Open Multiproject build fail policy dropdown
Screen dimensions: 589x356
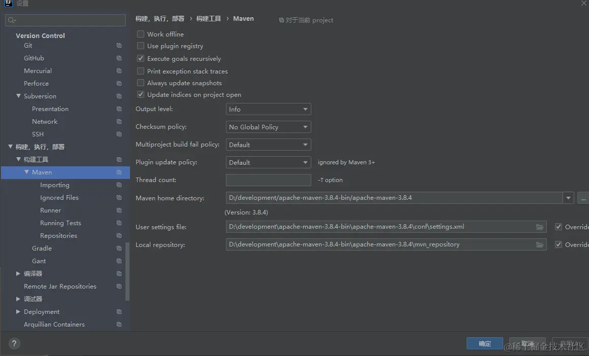(x=268, y=145)
